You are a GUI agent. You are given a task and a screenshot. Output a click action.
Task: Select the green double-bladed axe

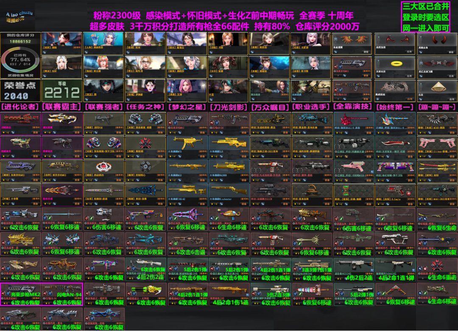tap(354, 195)
